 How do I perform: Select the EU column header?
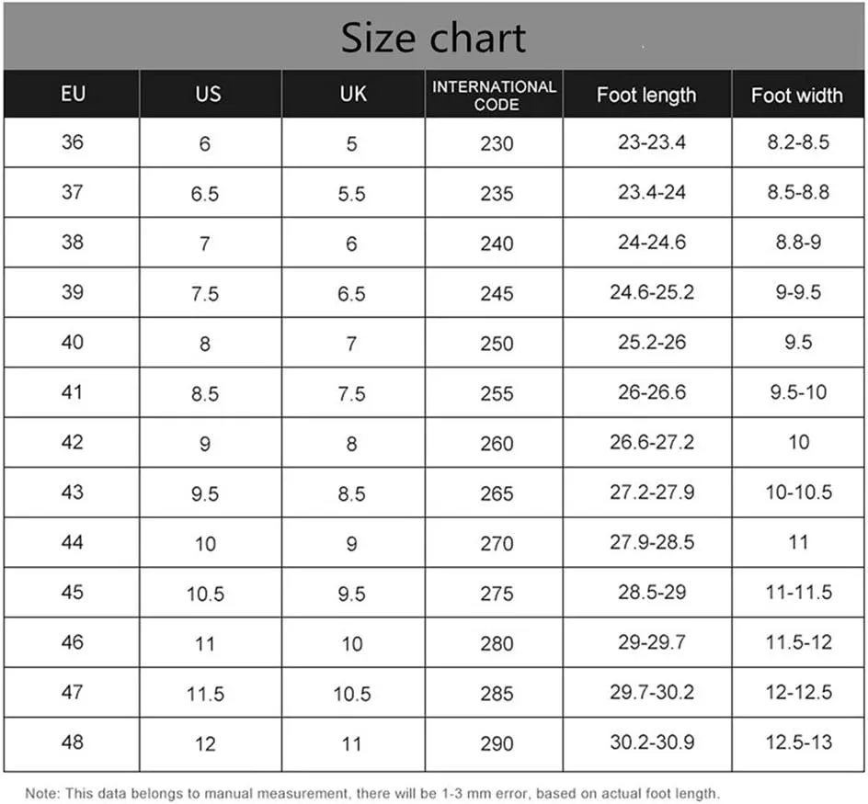[72, 94]
